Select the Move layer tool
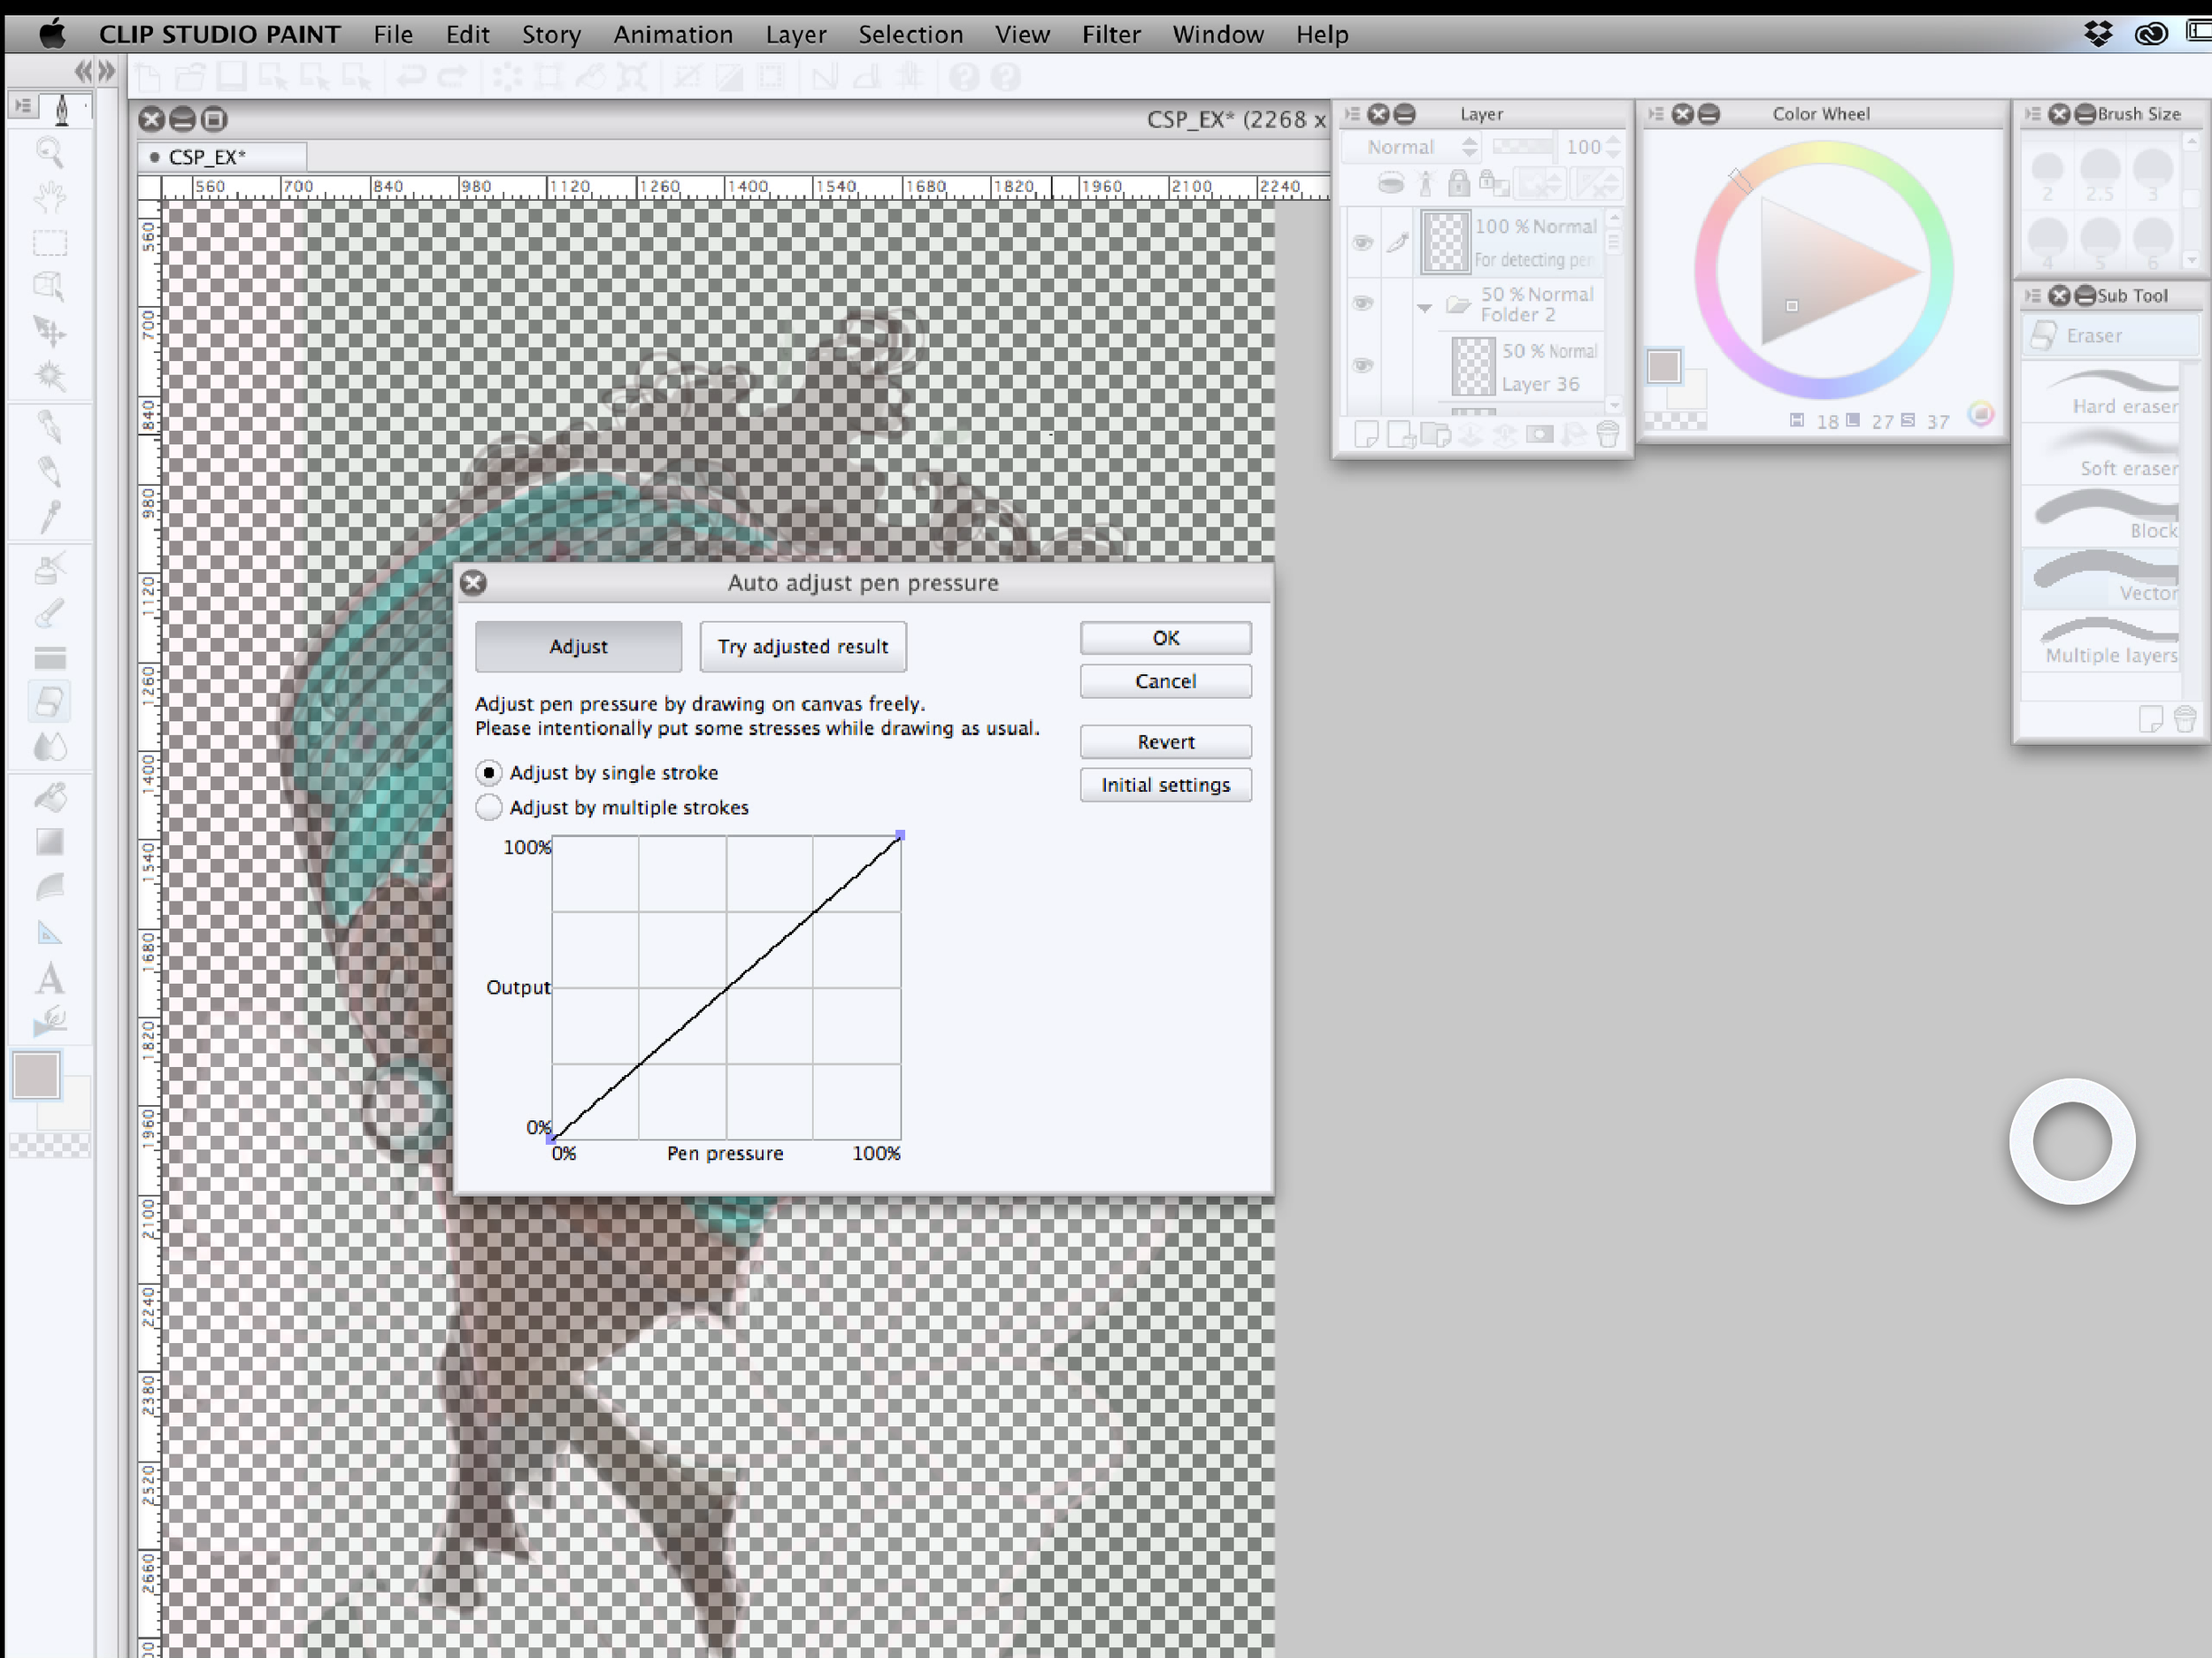This screenshot has width=2212, height=1658. pos(50,331)
